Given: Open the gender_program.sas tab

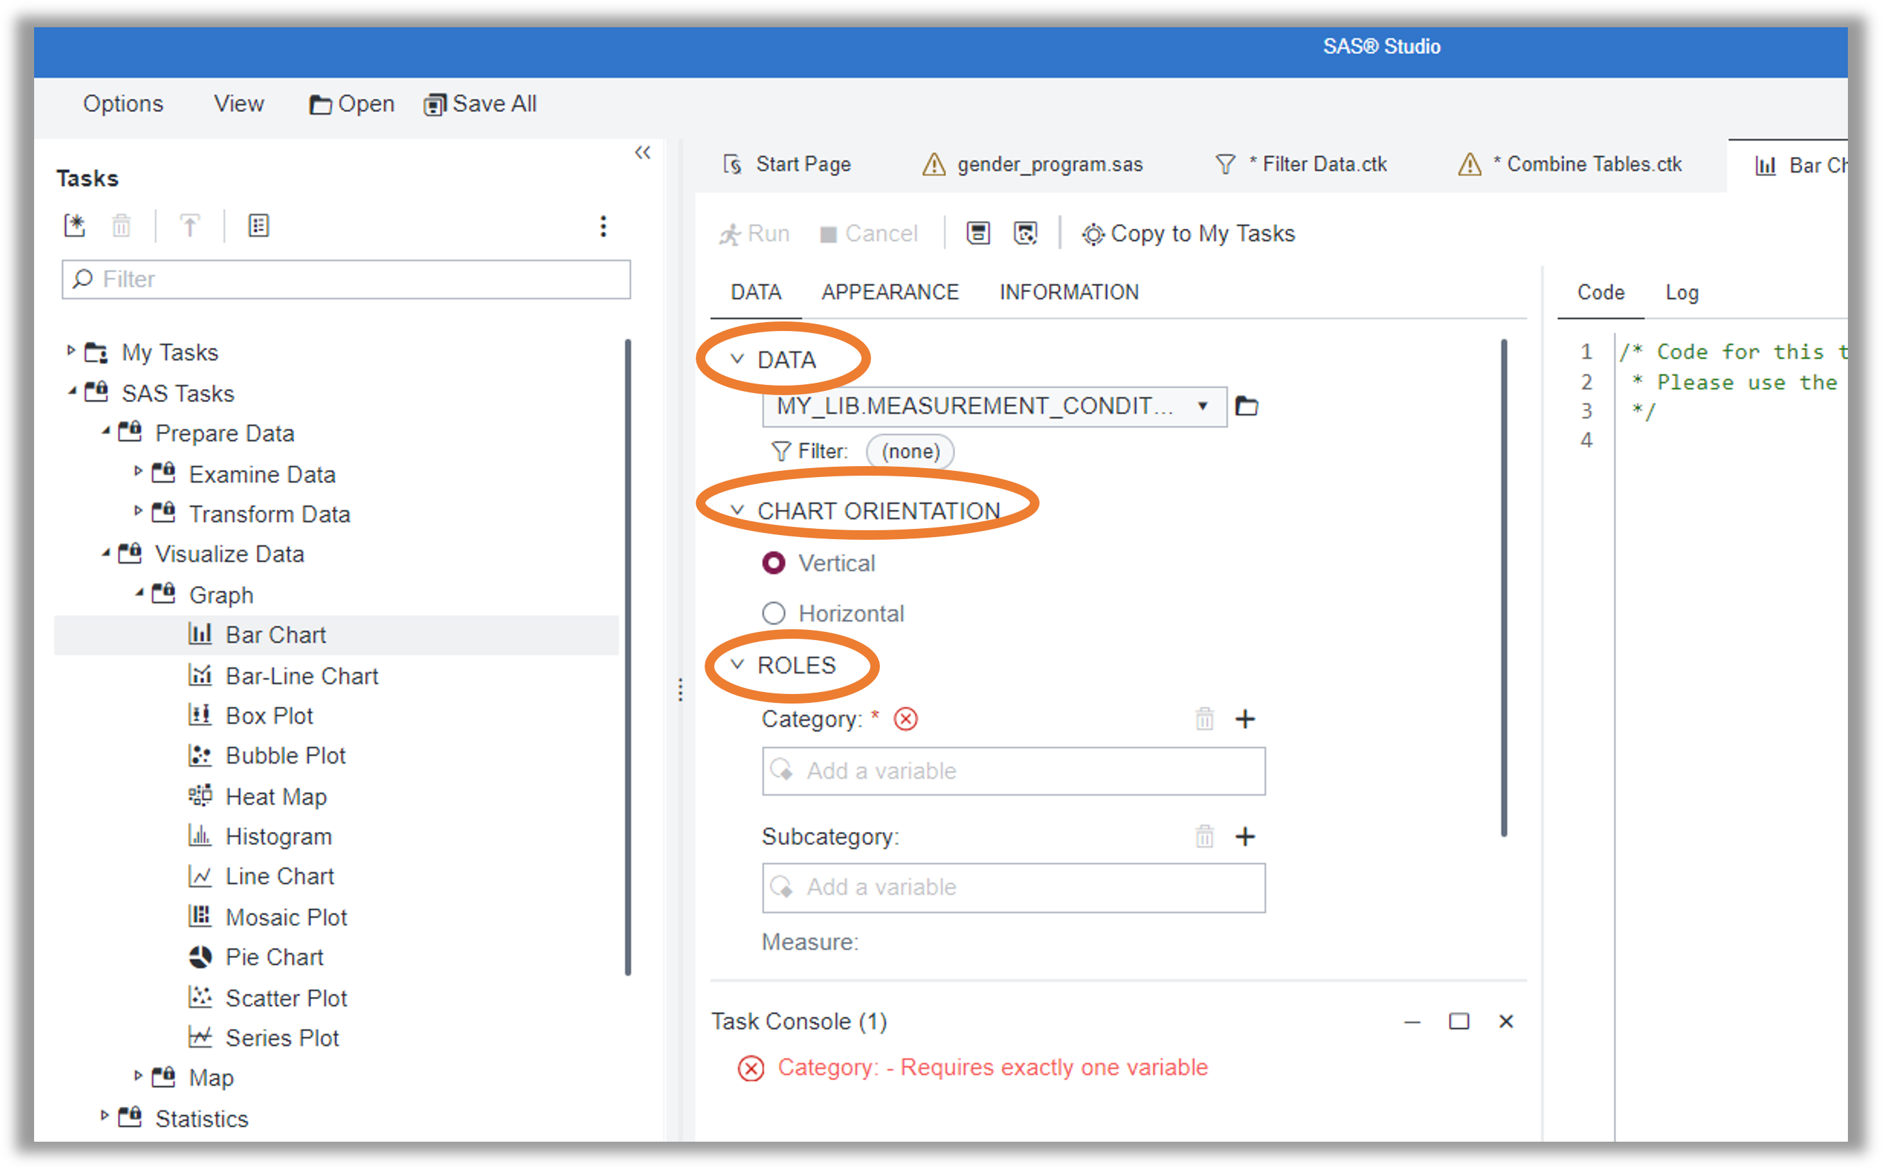Looking at the screenshot, I should pos(1048,164).
